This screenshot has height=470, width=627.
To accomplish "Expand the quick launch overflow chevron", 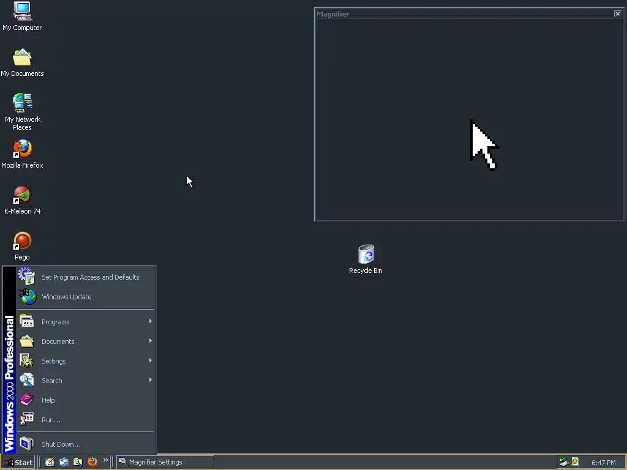I will [x=105, y=460].
